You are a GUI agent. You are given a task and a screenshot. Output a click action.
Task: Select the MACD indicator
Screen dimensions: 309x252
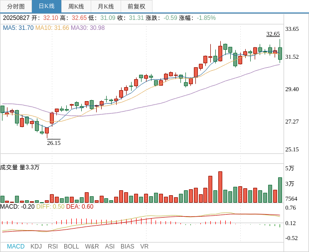[x=15, y=247]
